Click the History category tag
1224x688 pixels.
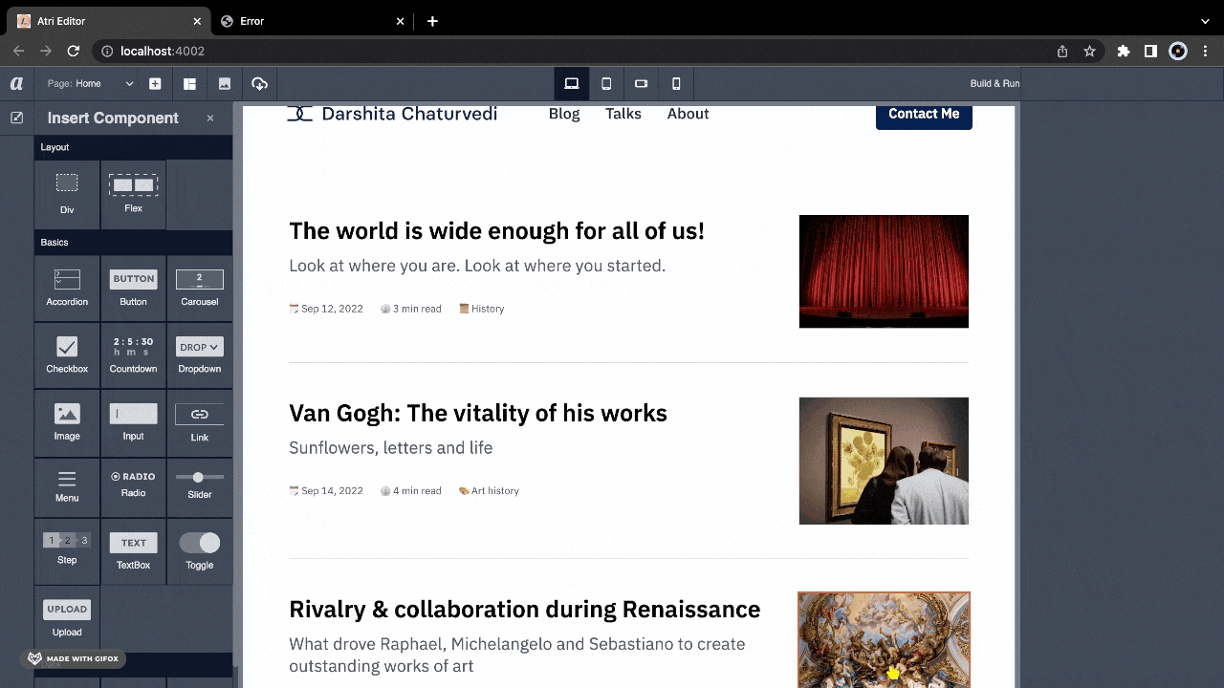(482, 309)
